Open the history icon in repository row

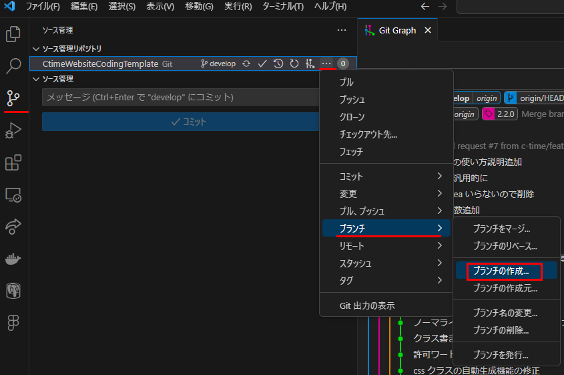278,64
